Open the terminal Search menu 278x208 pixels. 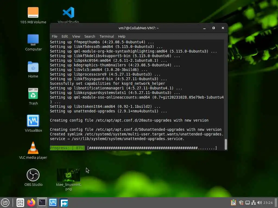(90, 37)
